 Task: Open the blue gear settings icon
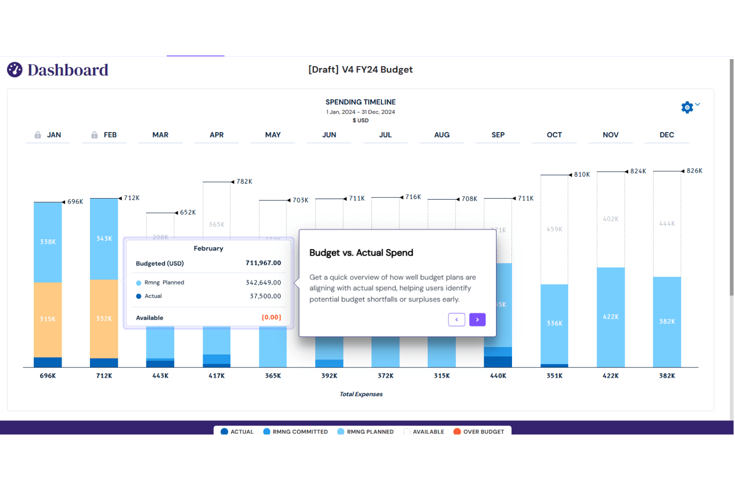coord(687,107)
